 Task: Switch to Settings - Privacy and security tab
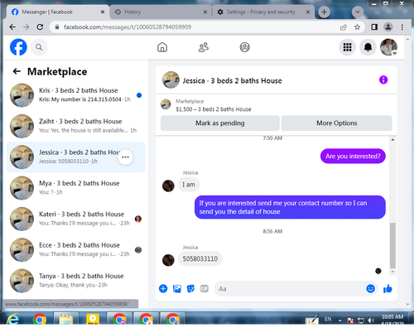(x=263, y=12)
